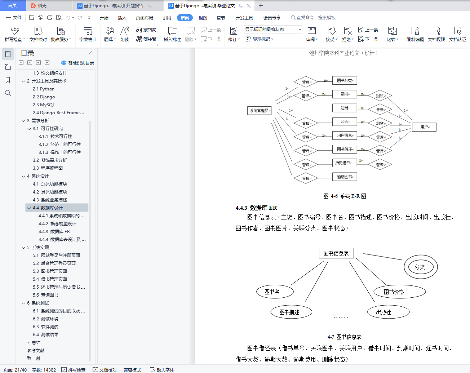
Task: Jump to next change, 下一条 beside 拒绝
Action: [x=368, y=39]
